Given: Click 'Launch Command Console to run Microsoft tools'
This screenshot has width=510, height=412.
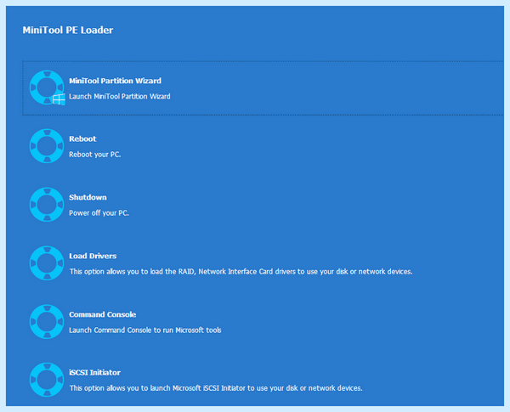Looking at the screenshot, I should coord(145,330).
